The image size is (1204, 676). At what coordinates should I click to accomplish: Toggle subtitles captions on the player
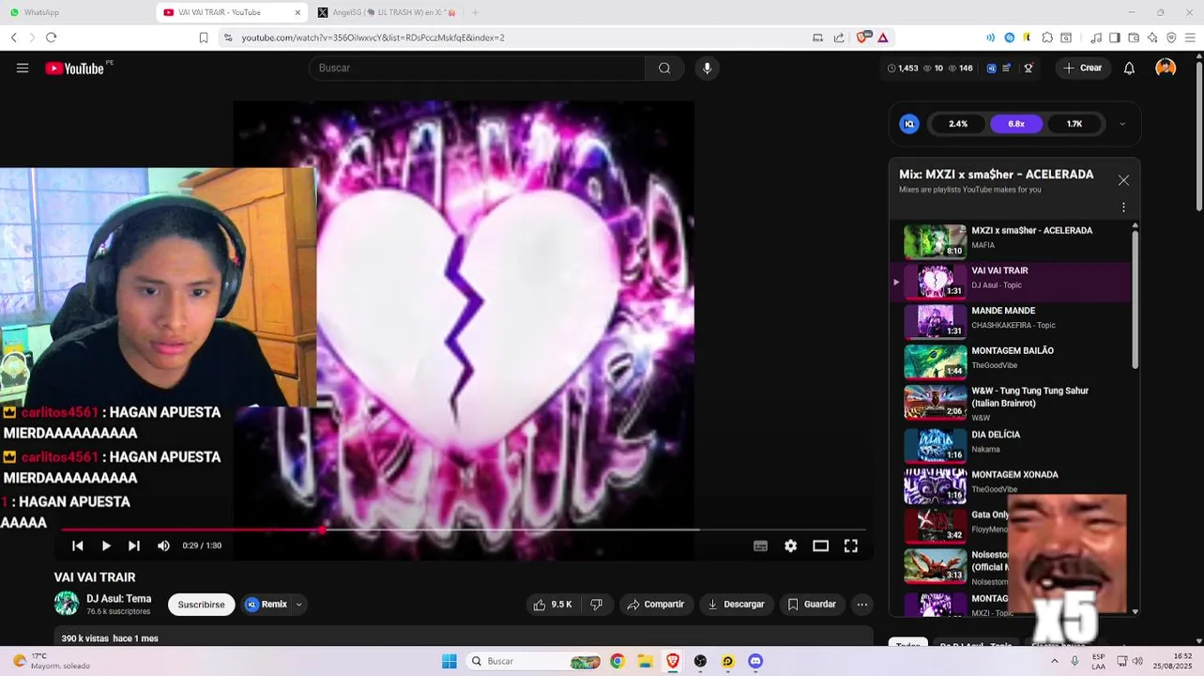pyautogui.click(x=760, y=545)
